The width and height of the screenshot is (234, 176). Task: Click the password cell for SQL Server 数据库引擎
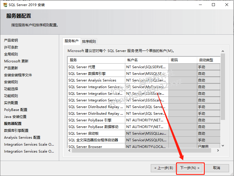[x=183, y=74]
